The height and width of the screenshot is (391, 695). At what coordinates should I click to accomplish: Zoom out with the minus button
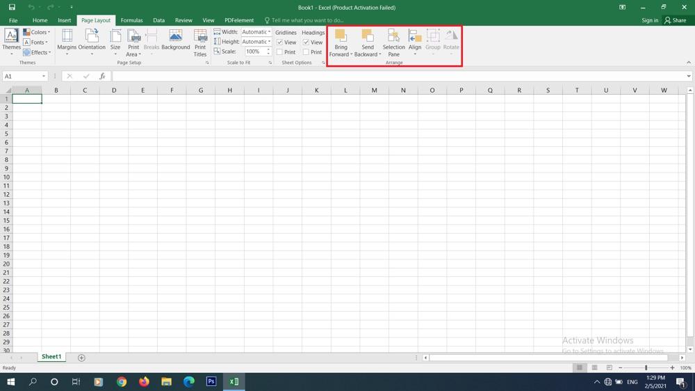coord(621,367)
